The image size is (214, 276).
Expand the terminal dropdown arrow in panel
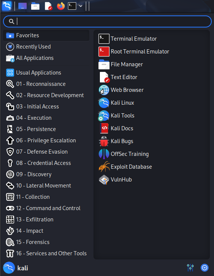click(81, 6)
